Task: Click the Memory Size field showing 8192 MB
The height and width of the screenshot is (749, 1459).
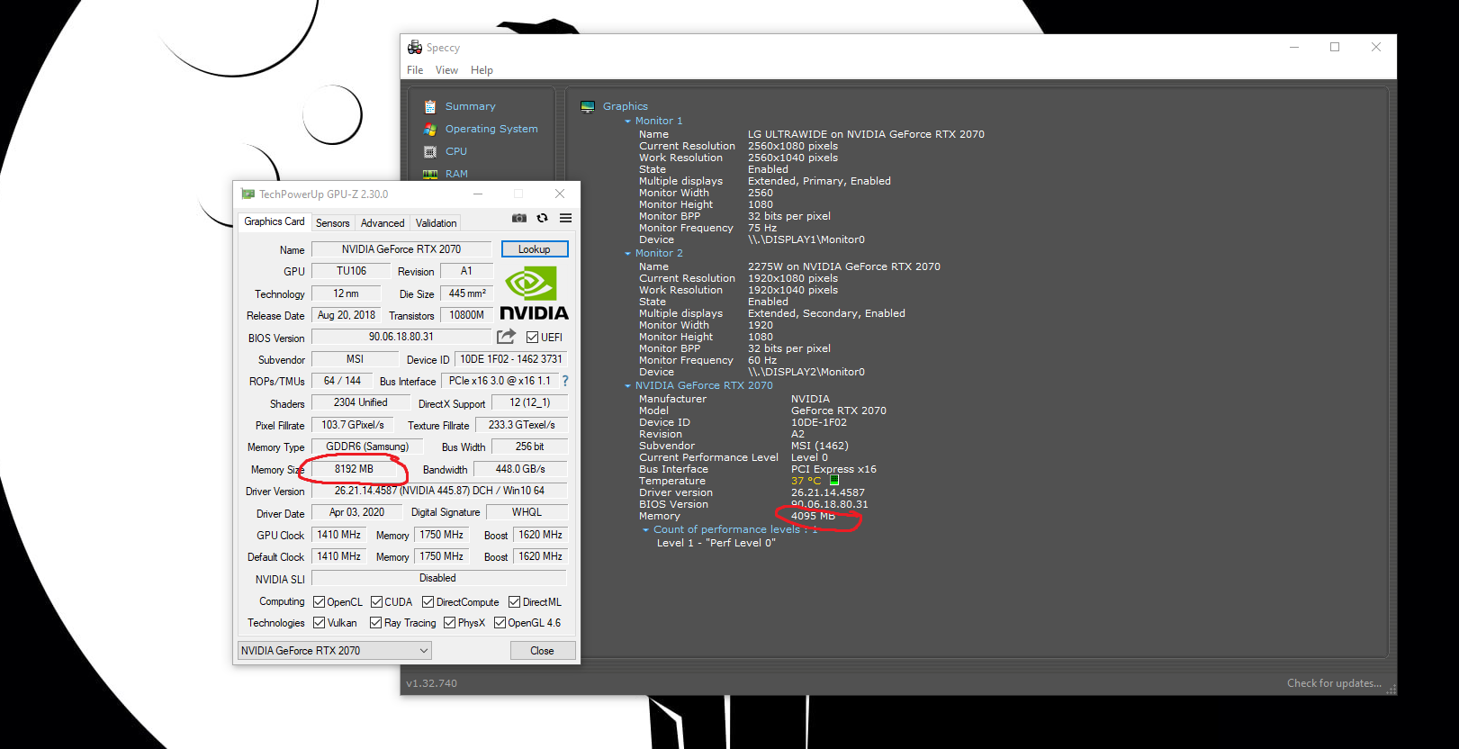Action: pos(354,469)
